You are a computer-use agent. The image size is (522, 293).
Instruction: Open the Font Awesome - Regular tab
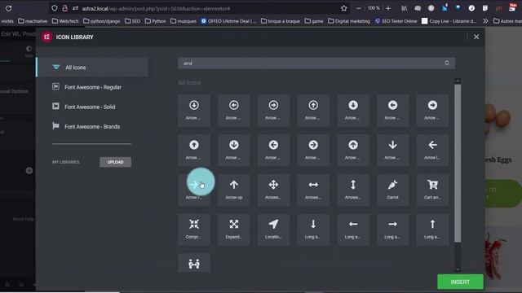pyautogui.click(x=92, y=87)
